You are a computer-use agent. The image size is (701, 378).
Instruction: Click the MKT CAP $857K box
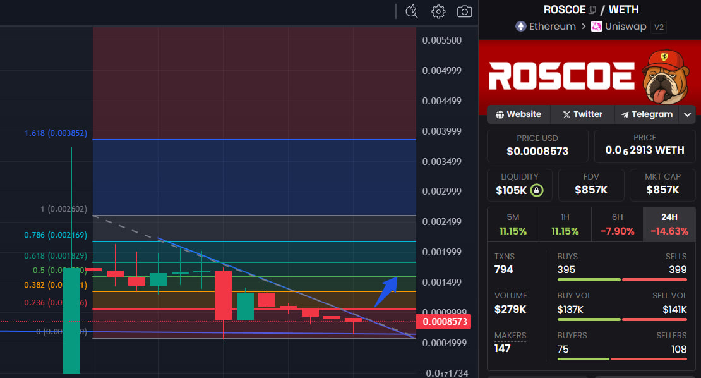click(x=662, y=185)
